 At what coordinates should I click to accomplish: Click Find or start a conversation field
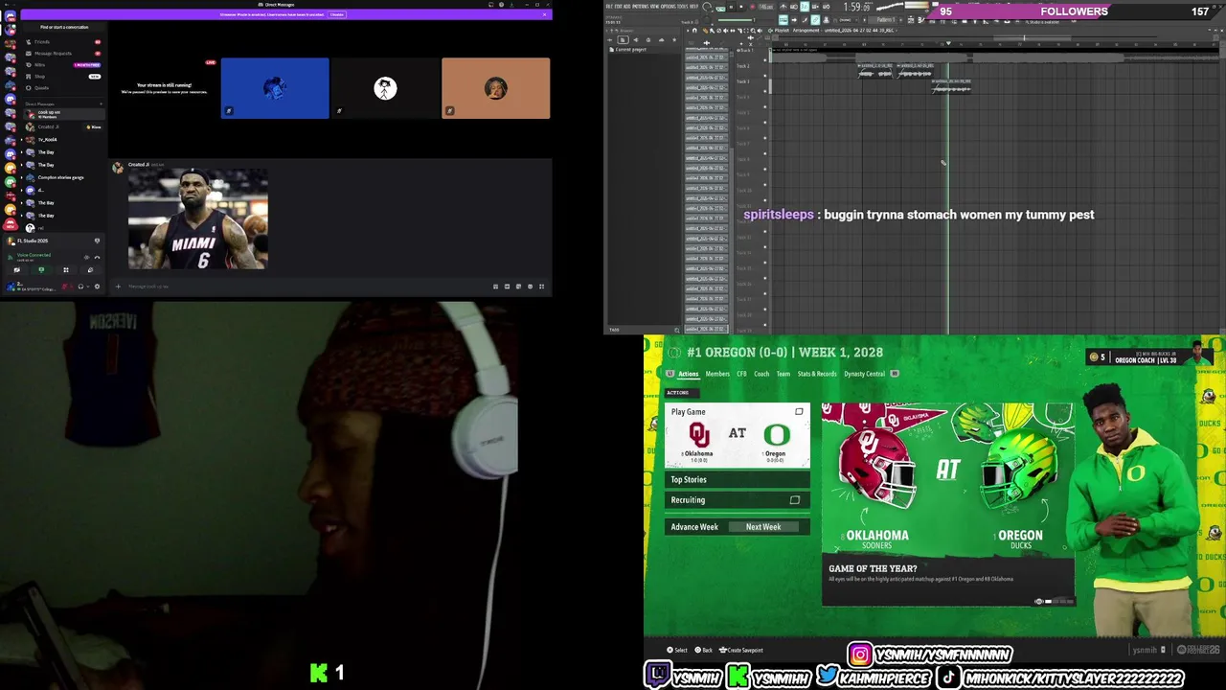click(64, 27)
